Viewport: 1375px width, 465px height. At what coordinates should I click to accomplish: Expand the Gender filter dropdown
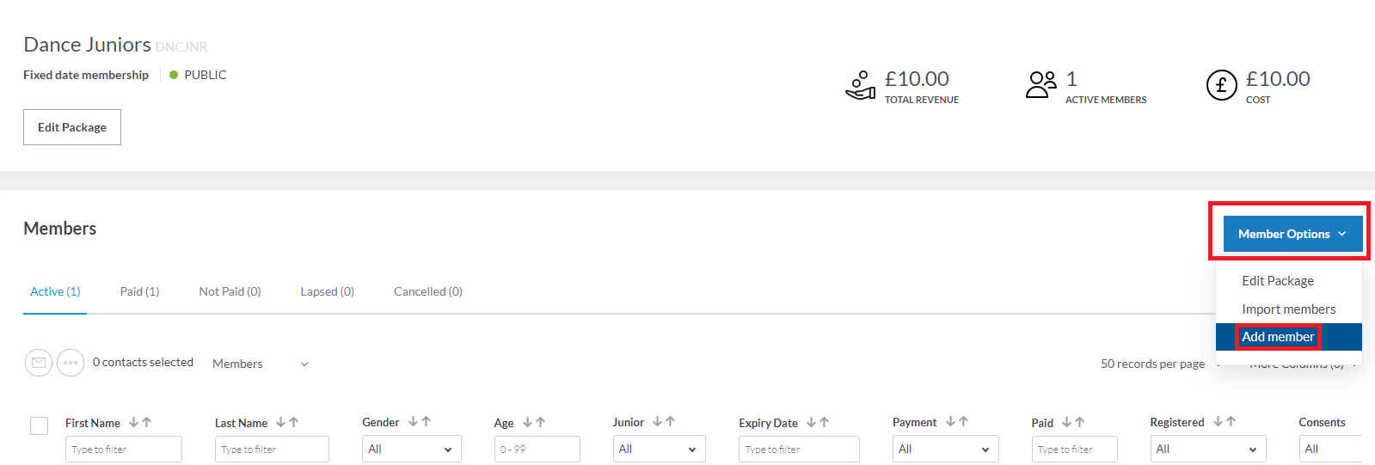coord(411,449)
